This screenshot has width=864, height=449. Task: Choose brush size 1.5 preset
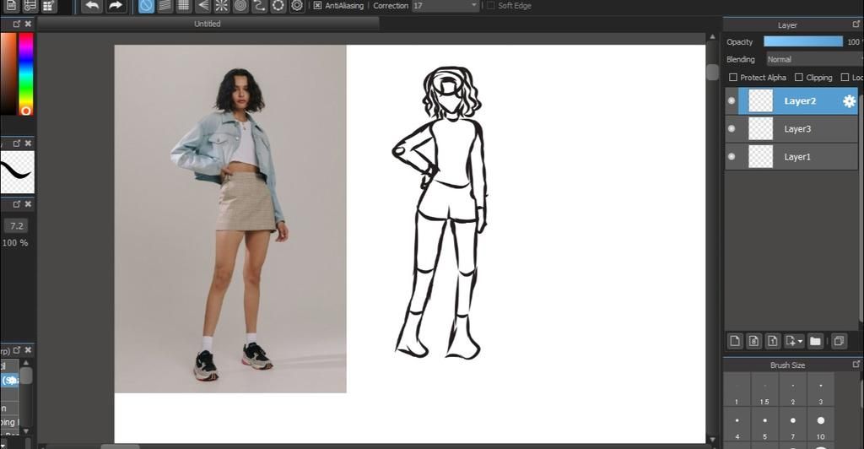click(x=764, y=391)
